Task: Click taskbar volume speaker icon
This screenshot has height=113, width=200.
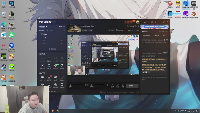Action: coord(183,111)
